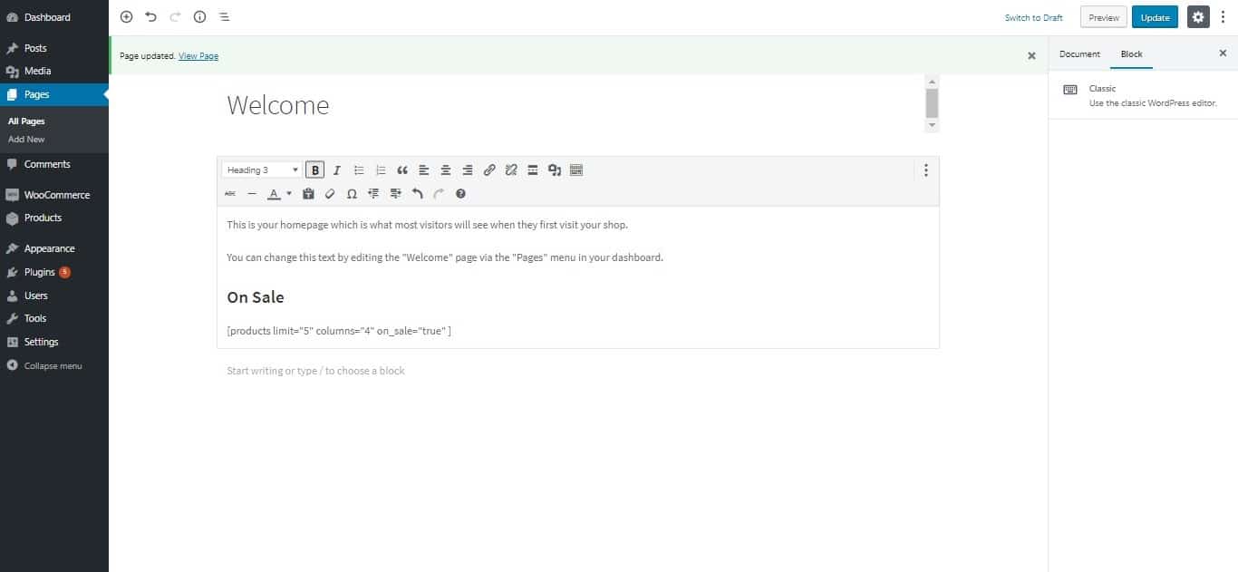Click the classic editor redo arrow
Viewport: 1238px width, 572px height.
click(439, 193)
